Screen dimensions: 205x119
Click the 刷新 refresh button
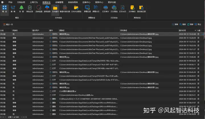[190, 24]
